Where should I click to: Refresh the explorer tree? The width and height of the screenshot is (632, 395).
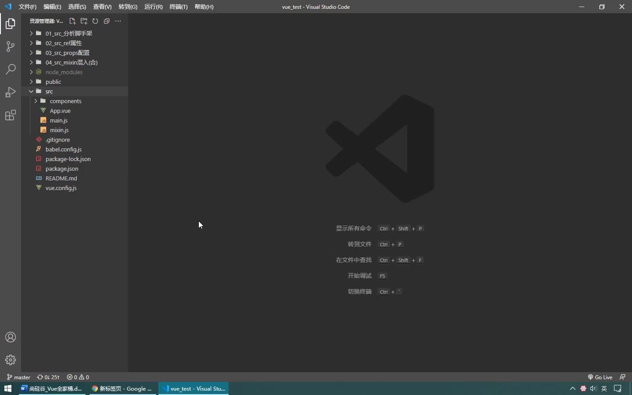tap(95, 21)
